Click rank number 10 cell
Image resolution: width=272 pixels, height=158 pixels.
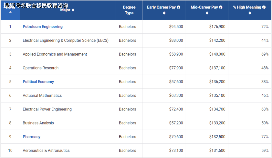point(10,150)
